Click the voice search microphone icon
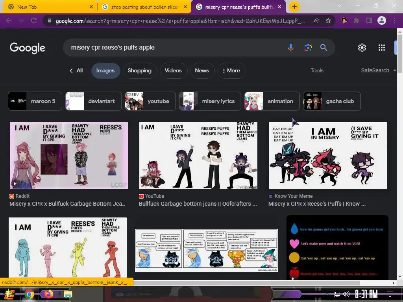Screen dimensions: 403x302 291,48
